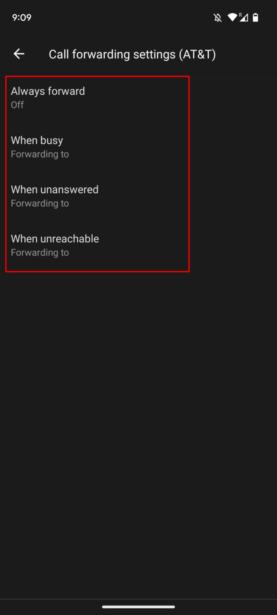The width and height of the screenshot is (277, 615).
Task: Choose the When unreachable forwarding option
Action: (55, 238)
